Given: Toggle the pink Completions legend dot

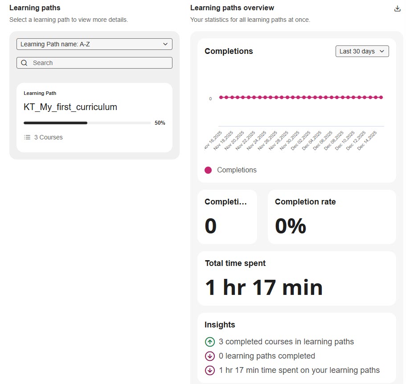Looking at the screenshot, I should [x=208, y=170].
